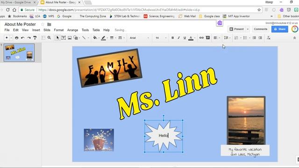Click the Present button

tap(236, 29)
